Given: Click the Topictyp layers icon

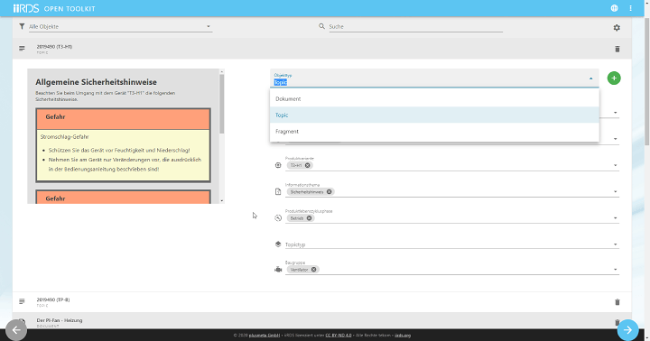Looking at the screenshot, I should 278,244.
